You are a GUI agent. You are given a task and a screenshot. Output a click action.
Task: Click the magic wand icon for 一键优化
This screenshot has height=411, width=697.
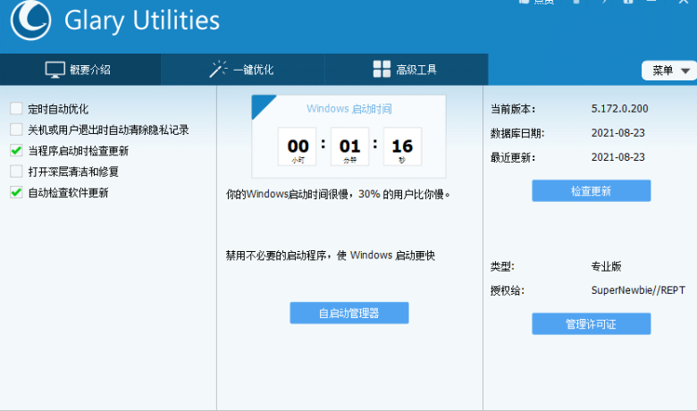click(x=218, y=70)
